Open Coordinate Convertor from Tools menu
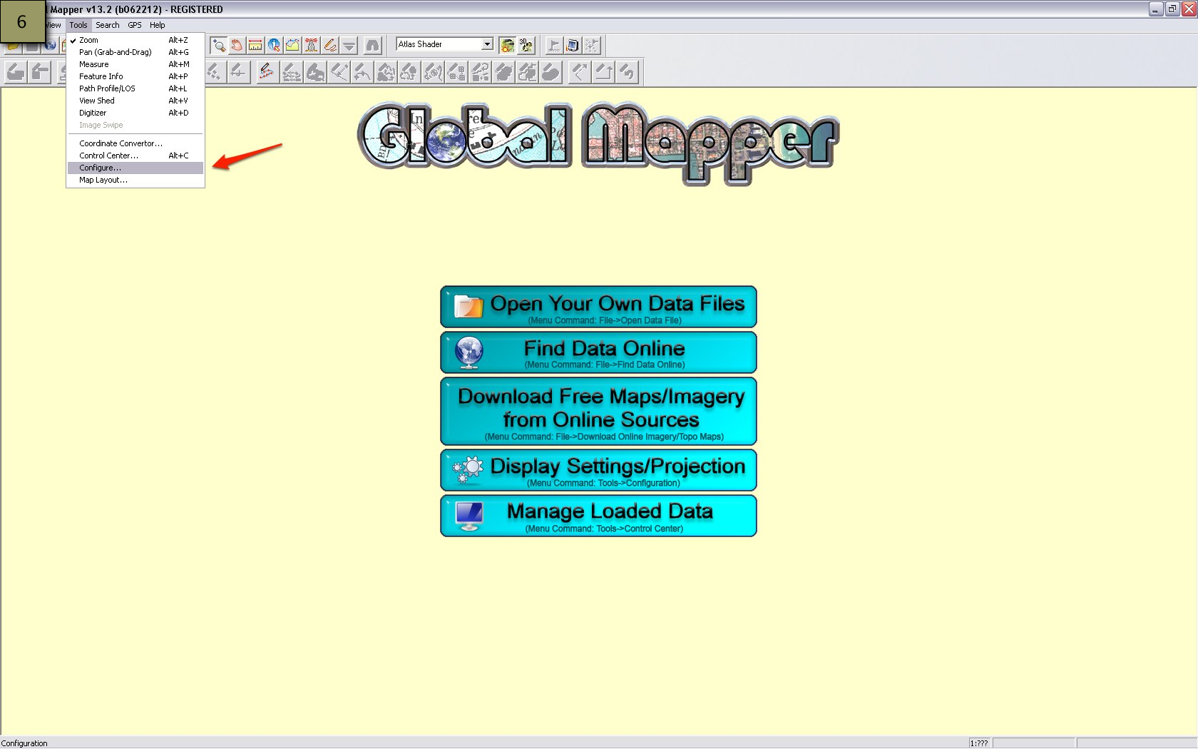This screenshot has height=749, width=1198. coord(135,143)
